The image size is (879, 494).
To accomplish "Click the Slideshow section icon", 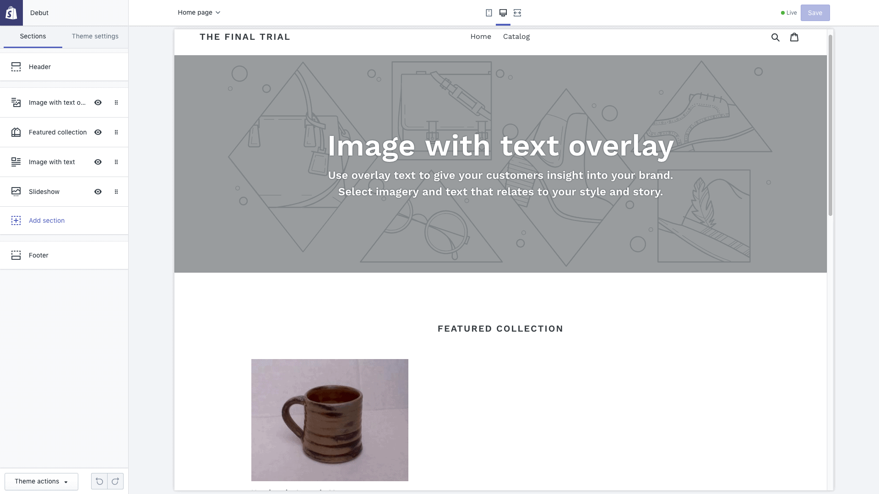I will 16,192.
